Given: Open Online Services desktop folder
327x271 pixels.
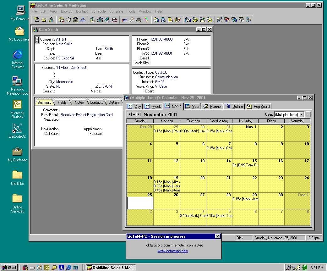Looking at the screenshot, I should (x=17, y=203).
